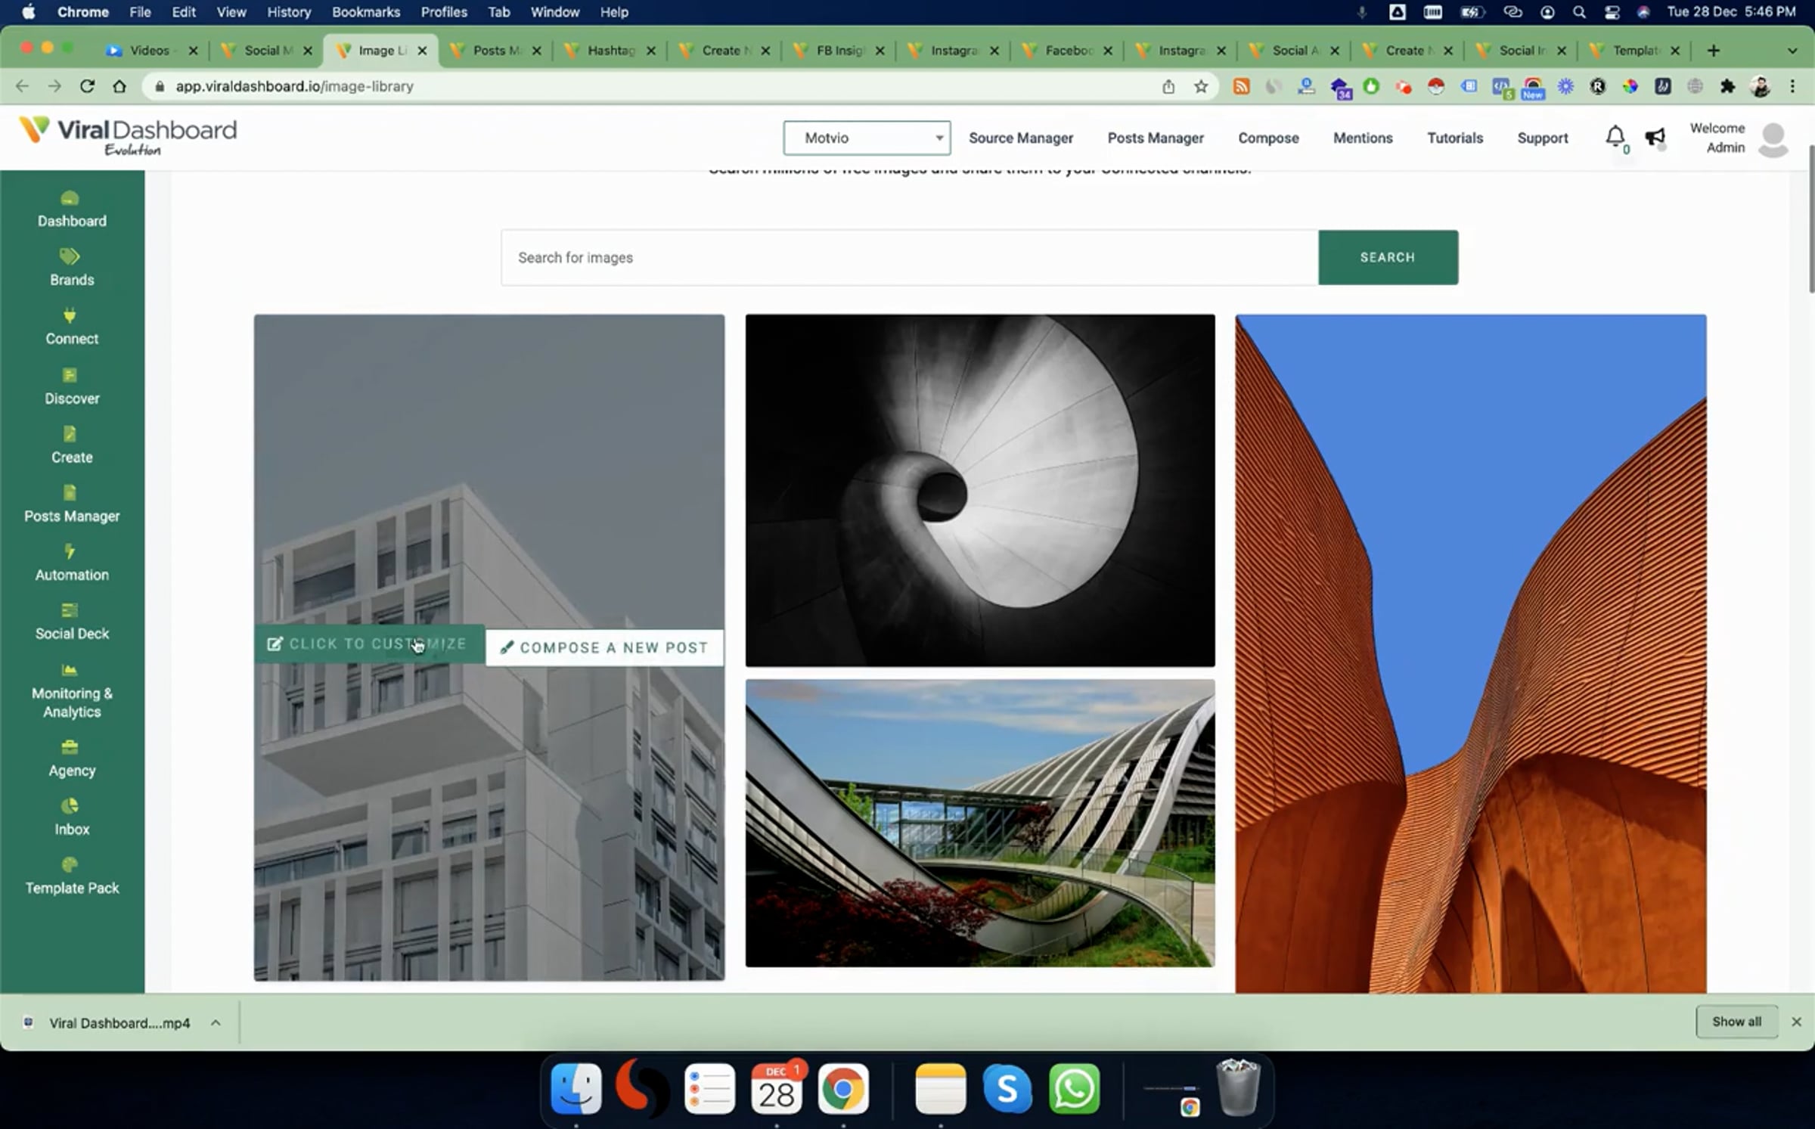Switch to the Hashtag browser tab

coord(611,51)
